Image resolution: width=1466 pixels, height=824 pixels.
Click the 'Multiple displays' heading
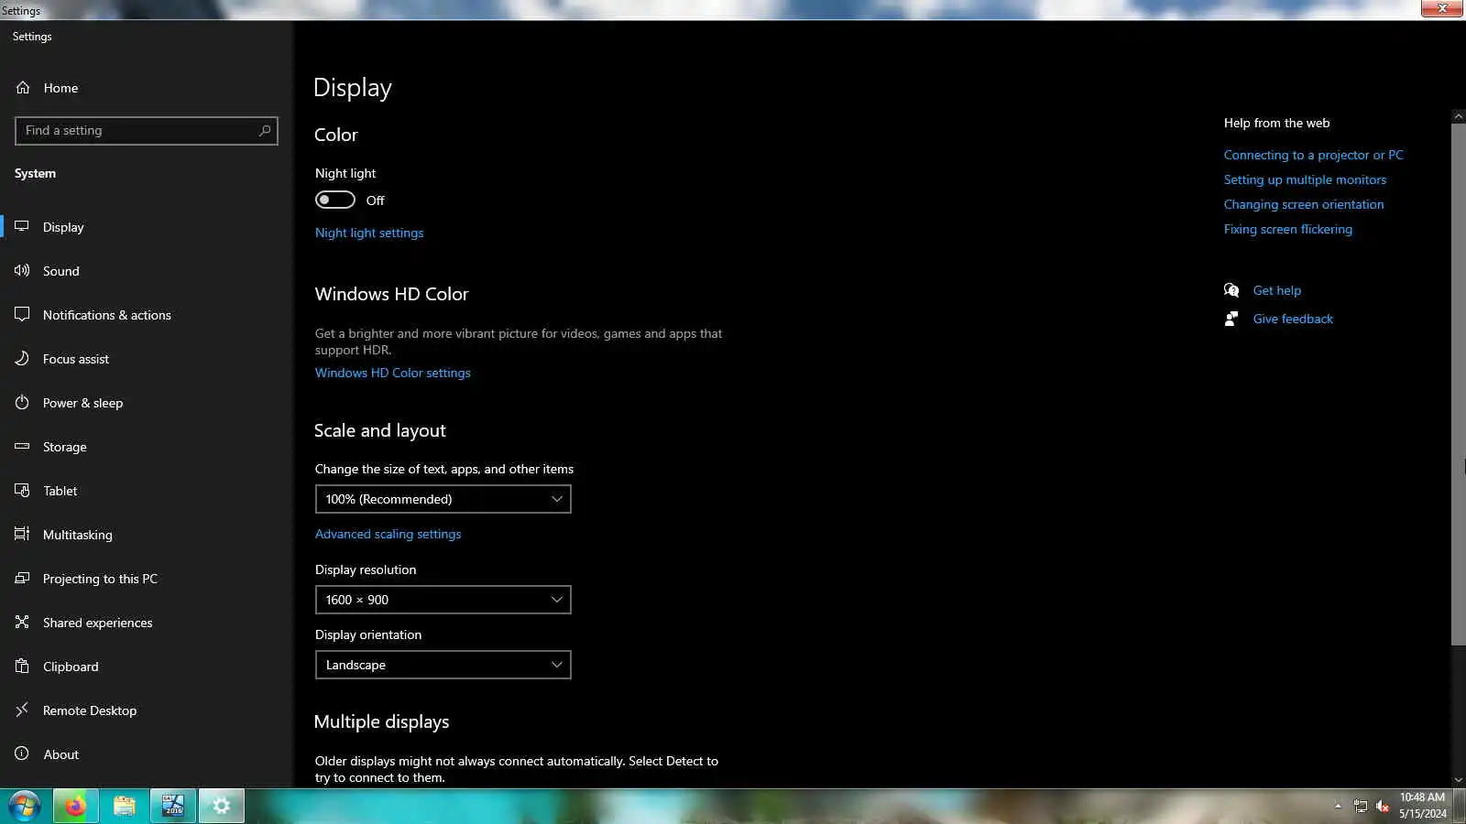[x=382, y=722]
